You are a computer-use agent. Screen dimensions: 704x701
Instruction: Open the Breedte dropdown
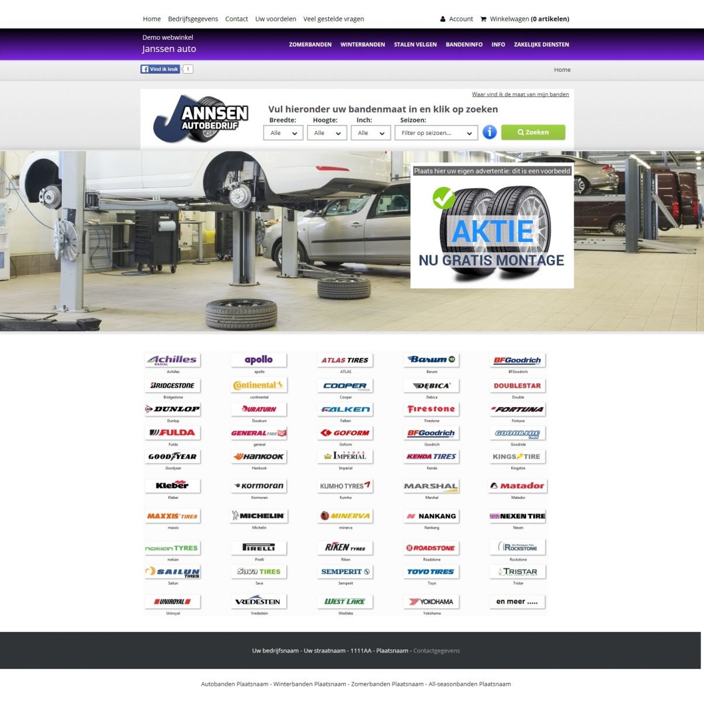point(283,133)
